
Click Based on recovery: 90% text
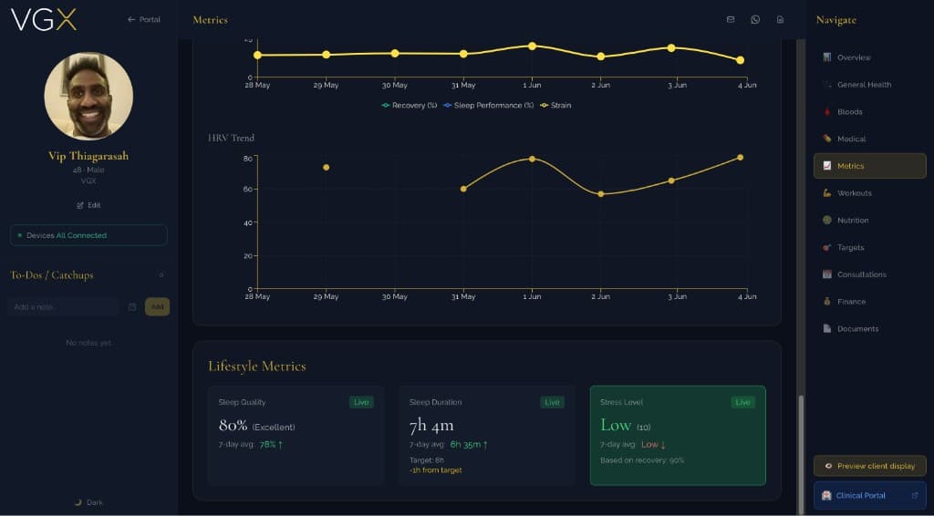(x=642, y=460)
